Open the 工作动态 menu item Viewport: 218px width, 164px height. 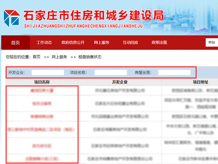coord(44,42)
